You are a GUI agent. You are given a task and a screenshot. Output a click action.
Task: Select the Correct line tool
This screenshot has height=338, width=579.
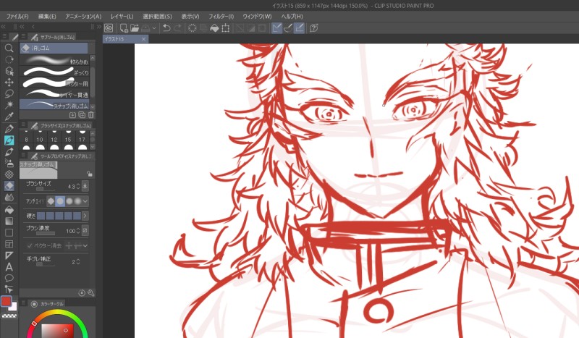pos(9,290)
